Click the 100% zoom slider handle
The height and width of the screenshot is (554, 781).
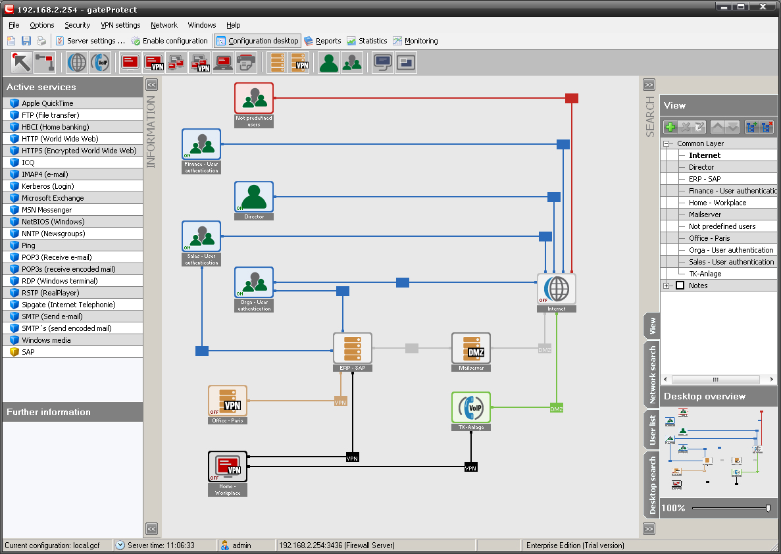point(768,508)
